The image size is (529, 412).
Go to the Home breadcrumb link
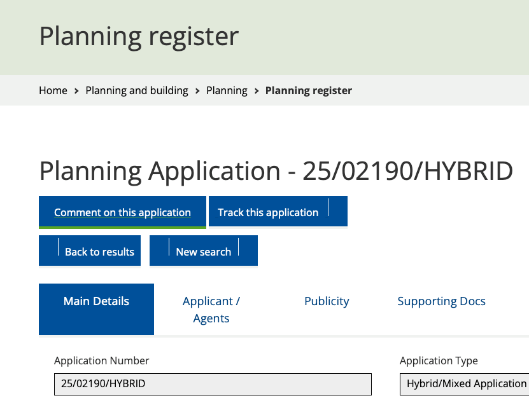click(x=53, y=90)
